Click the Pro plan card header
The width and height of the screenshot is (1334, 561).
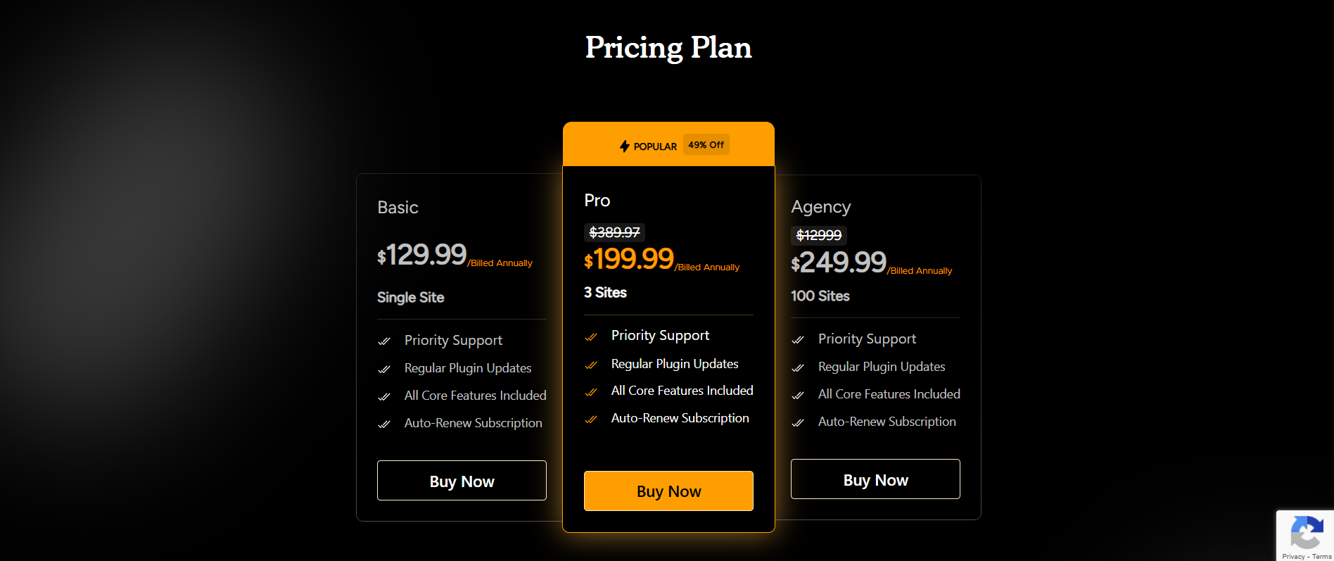597,200
